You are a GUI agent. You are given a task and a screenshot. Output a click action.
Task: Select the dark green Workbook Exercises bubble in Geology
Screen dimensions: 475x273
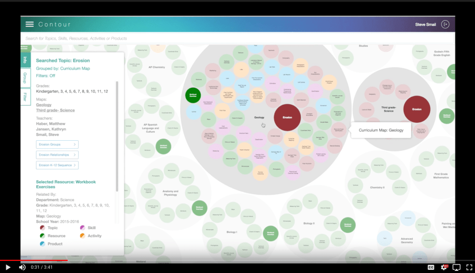click(x=193, y=95)
